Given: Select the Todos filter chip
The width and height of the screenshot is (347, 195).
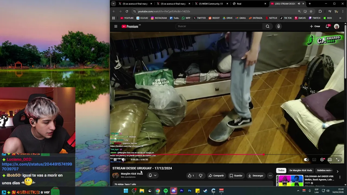Looking at the screenshot, I should coord(281,170).
